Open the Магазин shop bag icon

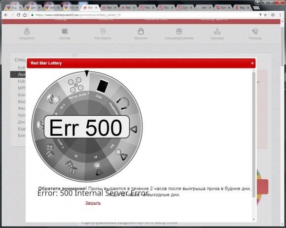pyautogui.click(x=141, y=31)
